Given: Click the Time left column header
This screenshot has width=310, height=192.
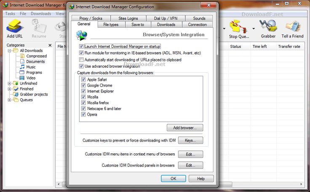Looking at the screenshot, I should [x=263, y=47].
